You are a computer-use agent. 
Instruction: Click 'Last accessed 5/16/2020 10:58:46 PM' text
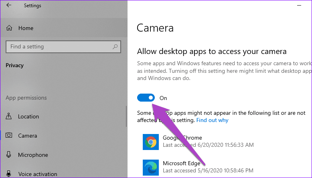click(208, 170)
